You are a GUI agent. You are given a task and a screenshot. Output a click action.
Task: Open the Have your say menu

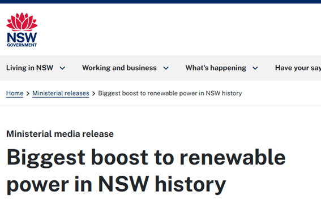tap(298, 68)
